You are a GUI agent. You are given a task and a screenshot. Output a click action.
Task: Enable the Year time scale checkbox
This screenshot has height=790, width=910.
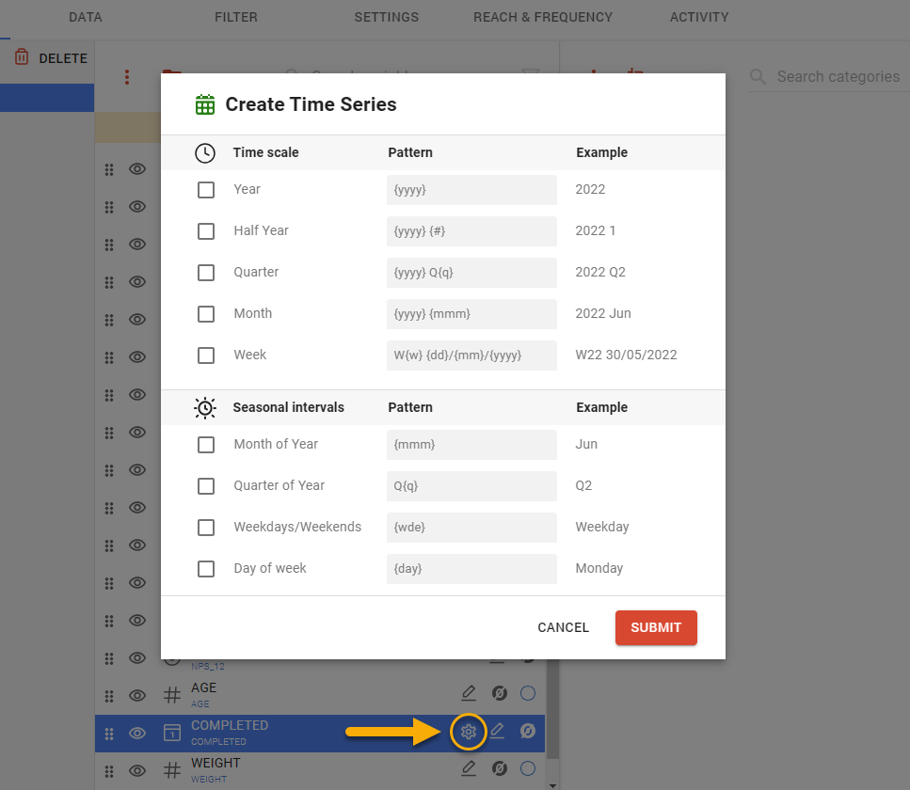coord(206,190)
